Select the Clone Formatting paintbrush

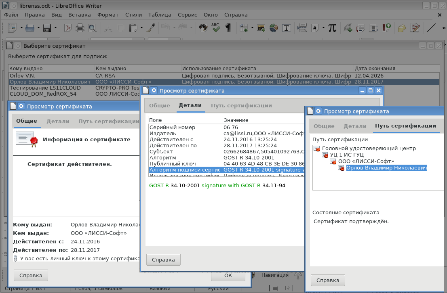pyautogui.click(x=151, y=28)
